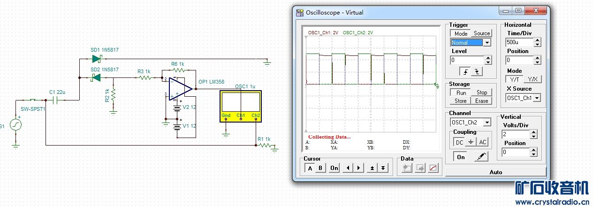This screenshot has width=593, height=208.
Task: Click the Volts/Div input field
Action: [515, 134]
